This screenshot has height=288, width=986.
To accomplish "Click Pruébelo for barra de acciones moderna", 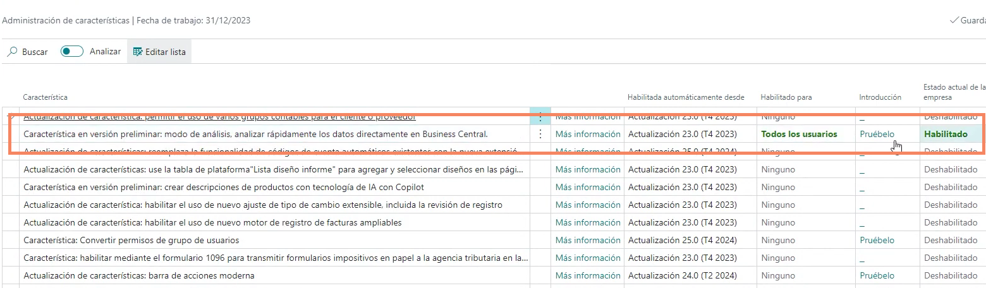I will 877,275.
